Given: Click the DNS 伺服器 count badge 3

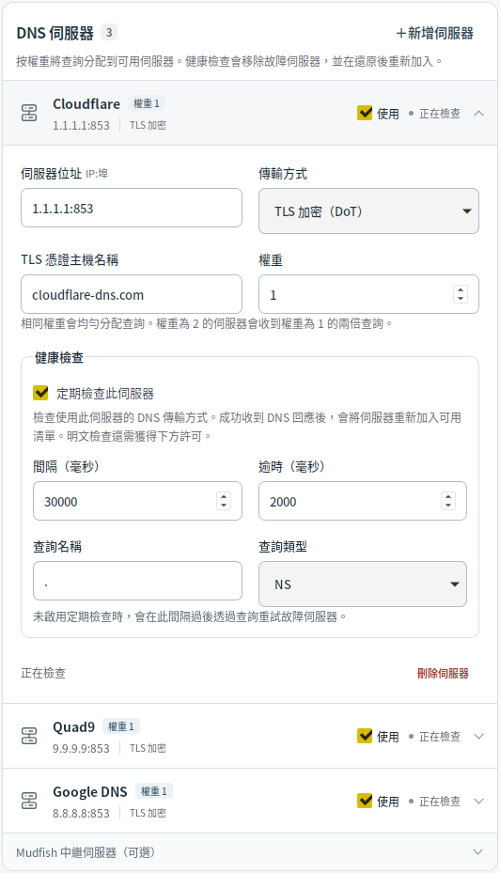Looking at the screenshot, I should 109,32.
